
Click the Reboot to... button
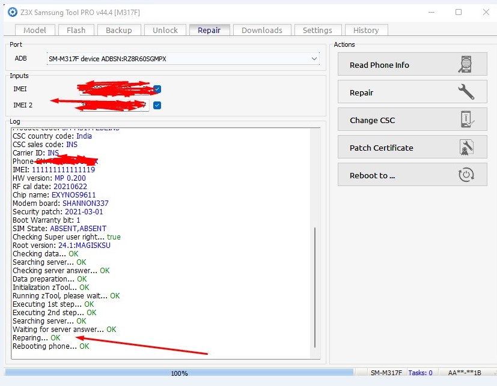coord(412,175)
